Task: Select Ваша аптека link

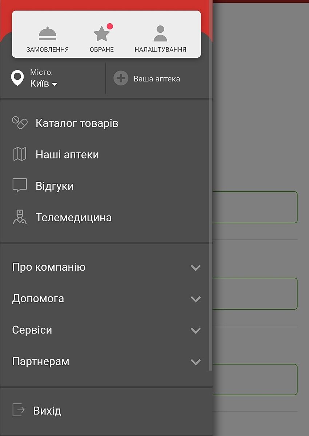Action: pyautogui.click(x=157, y=79)
